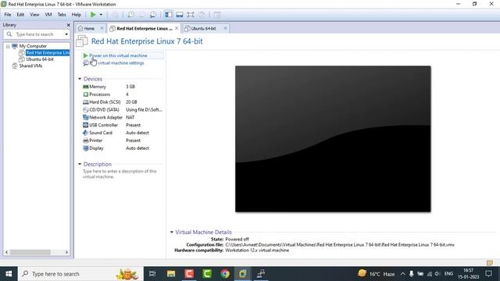Click the Windows taskbar search box
This screenshot has height=281, width=500.
click(80, 274)
